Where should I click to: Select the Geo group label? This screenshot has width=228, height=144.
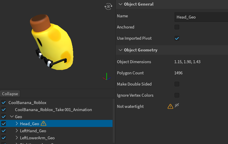click(x=19, y=117)
